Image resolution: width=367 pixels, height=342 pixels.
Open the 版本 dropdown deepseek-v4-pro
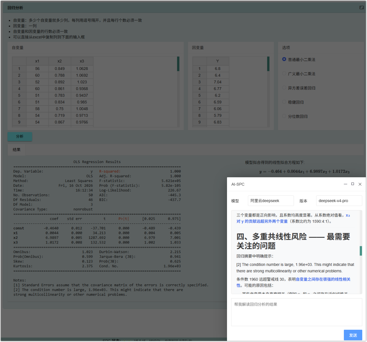pyautogui.click(x=339, y=201)
